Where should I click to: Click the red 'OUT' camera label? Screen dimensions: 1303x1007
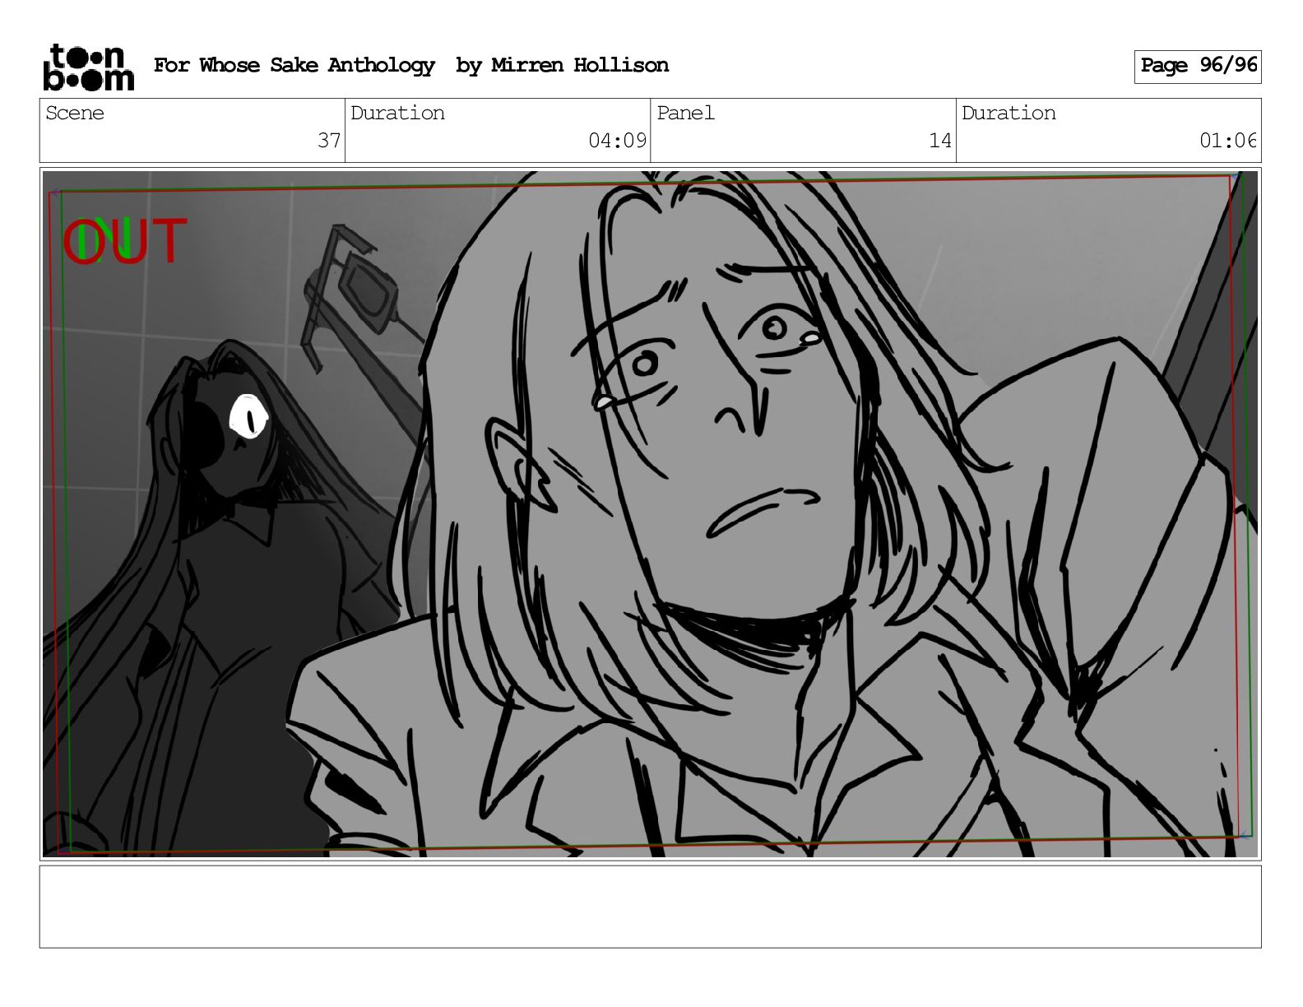point(125,242)
